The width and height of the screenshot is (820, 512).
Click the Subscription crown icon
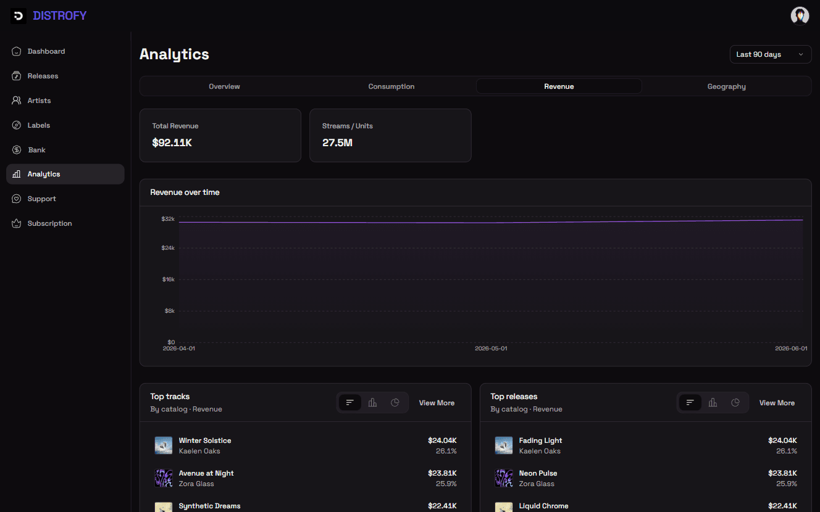(x=17, y=223)
